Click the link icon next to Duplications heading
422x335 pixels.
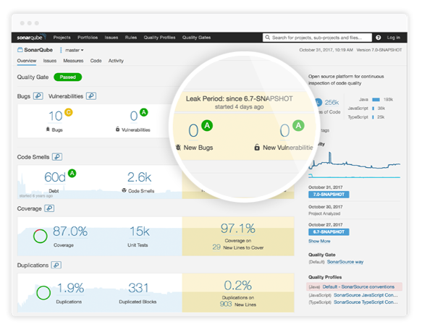[x=56, y=265]
